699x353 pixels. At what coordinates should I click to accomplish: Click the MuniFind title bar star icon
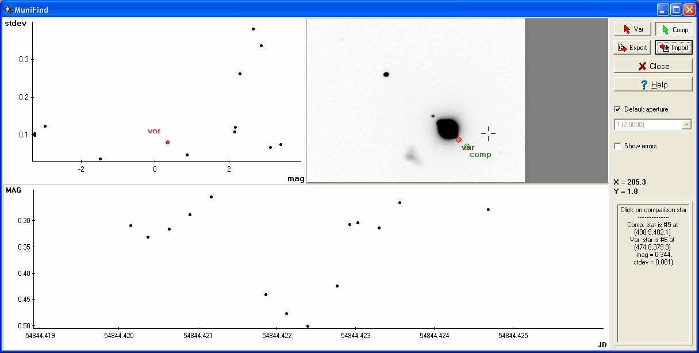tap(8, 10)
